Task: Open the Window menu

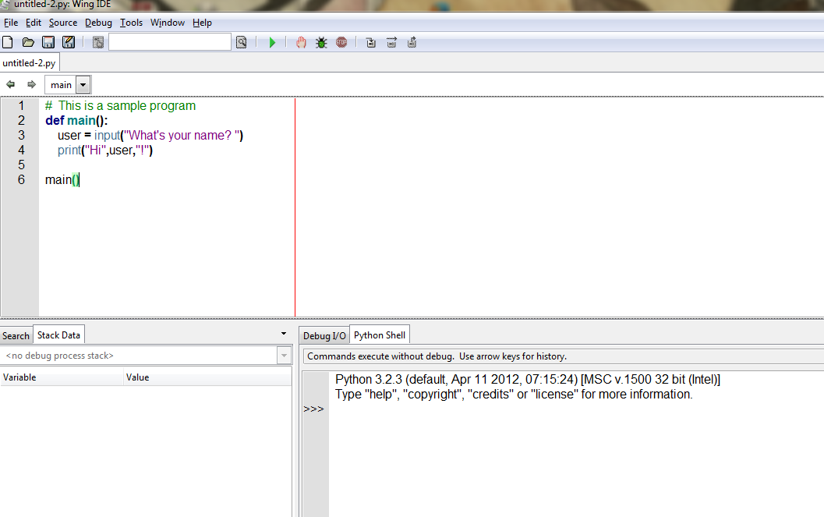Action: (168, 23)
